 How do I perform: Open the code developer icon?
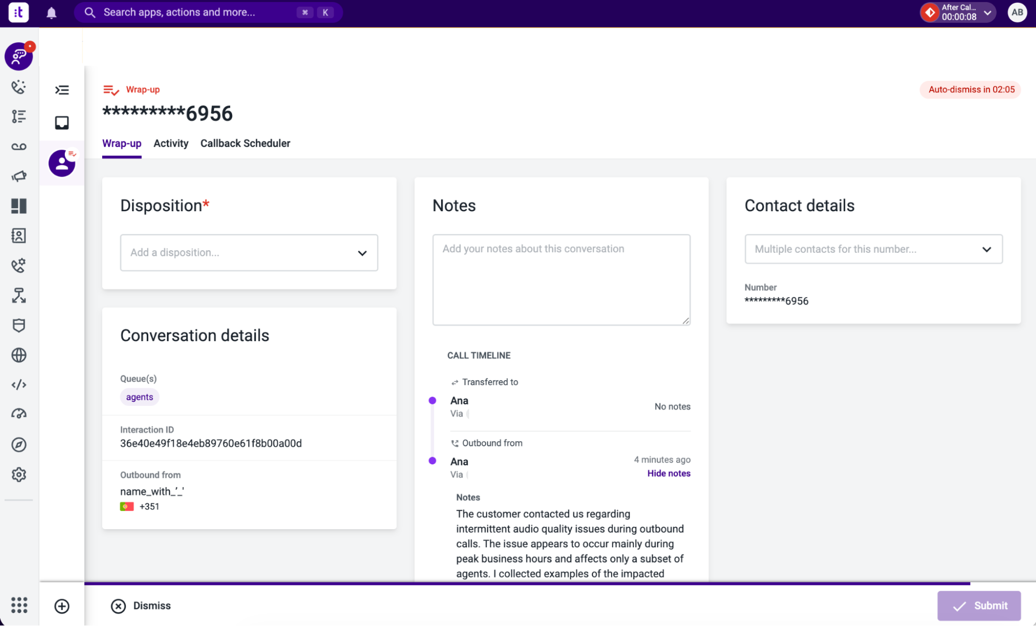(19, 385)
